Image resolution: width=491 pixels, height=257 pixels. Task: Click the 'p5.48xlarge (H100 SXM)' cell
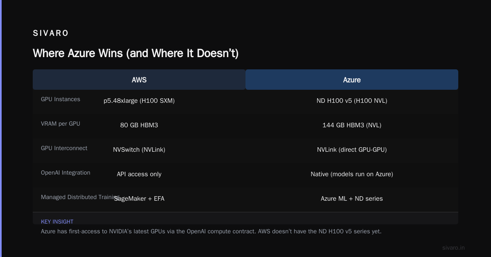(139, 101)
